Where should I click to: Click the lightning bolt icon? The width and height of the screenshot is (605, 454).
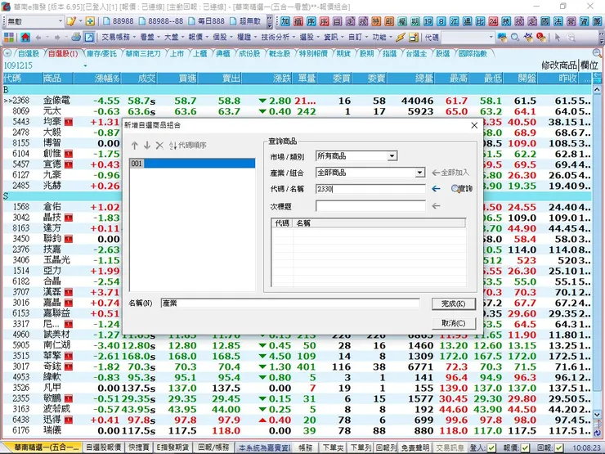pyautogui.click(x=401, y=38)
